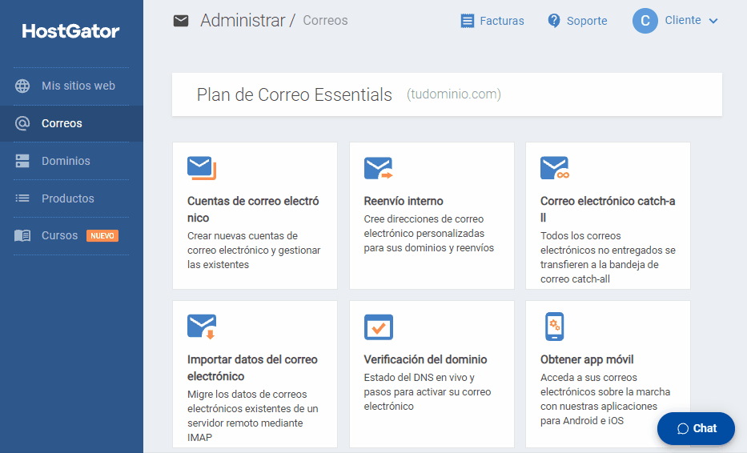The height and width of the screenshot is (453, 747).
Task: Click the Importar datos envelope download icon
Action: pyautogui.click(x=202, y=327)
